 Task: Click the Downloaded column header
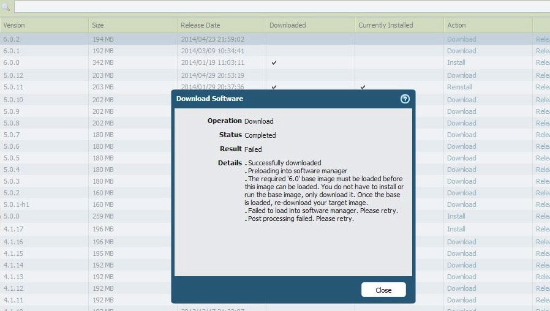coord(288,25)
